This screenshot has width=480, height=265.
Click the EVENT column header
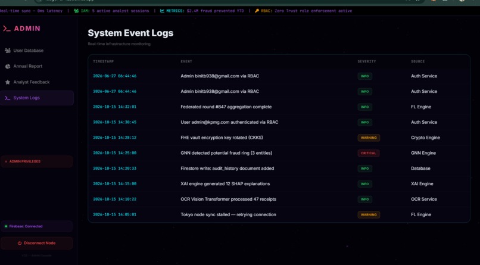click(x=186, y=61)
